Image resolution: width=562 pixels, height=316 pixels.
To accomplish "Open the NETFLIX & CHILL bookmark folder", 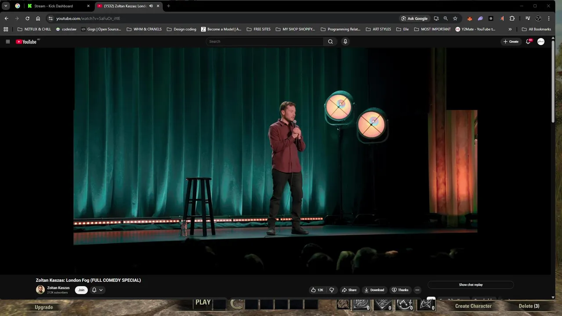I will (34, 29).
